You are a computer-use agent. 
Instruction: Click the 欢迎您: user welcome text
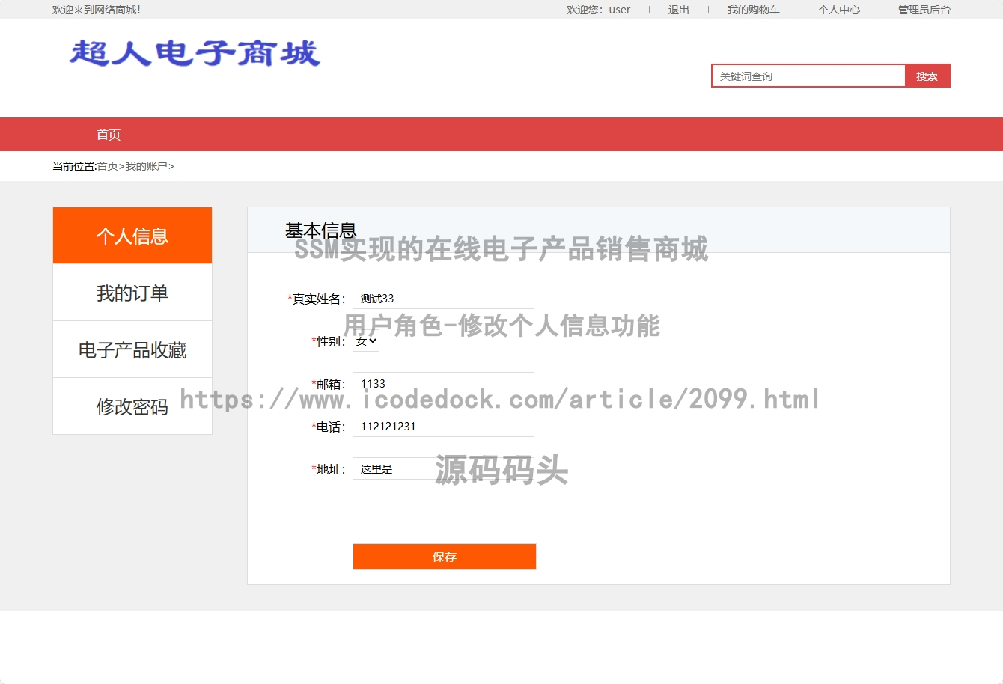point(598,10)
